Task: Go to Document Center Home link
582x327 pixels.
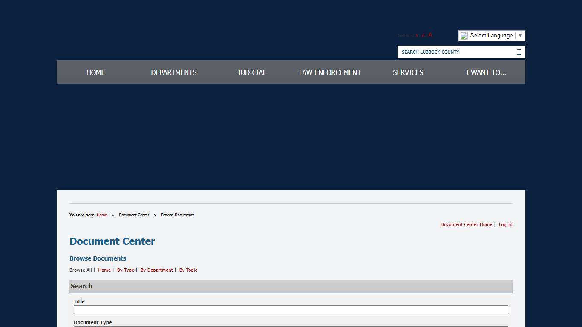Action: pyautogui.click(x=466, y=224)
